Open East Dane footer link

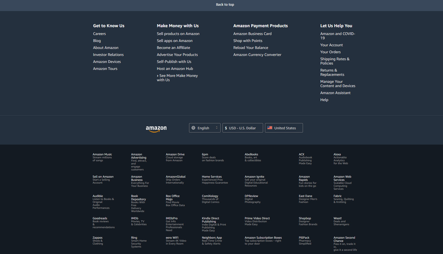pyautogui.click(x=308, y=199)
